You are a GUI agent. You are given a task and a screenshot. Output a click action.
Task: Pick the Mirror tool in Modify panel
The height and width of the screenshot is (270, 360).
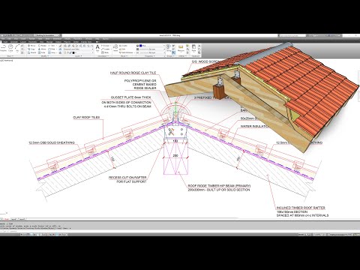tap(42, 49)
